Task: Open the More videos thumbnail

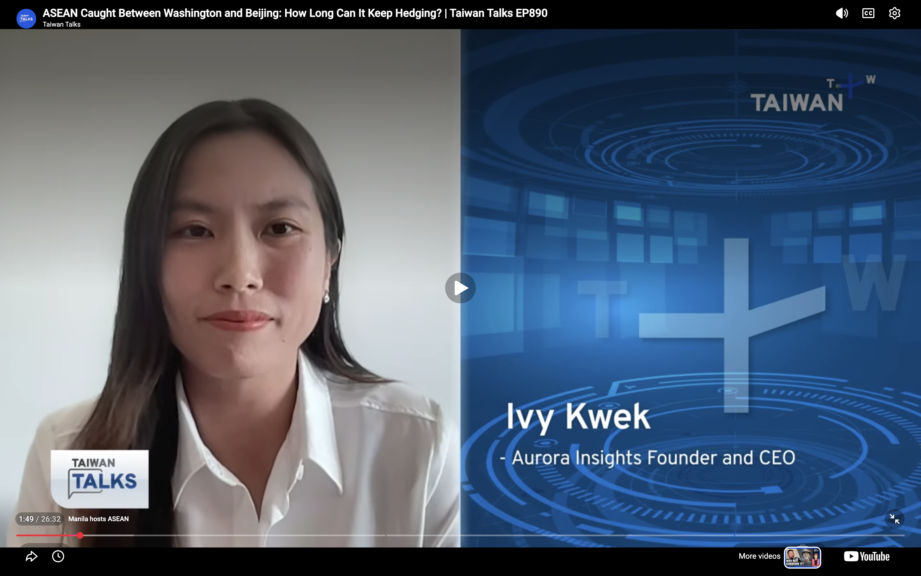Action: tap(802, 557)
